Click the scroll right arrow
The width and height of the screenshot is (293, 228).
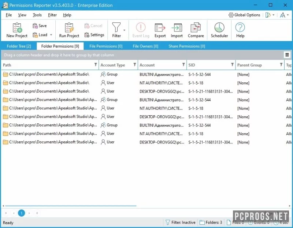290,206
